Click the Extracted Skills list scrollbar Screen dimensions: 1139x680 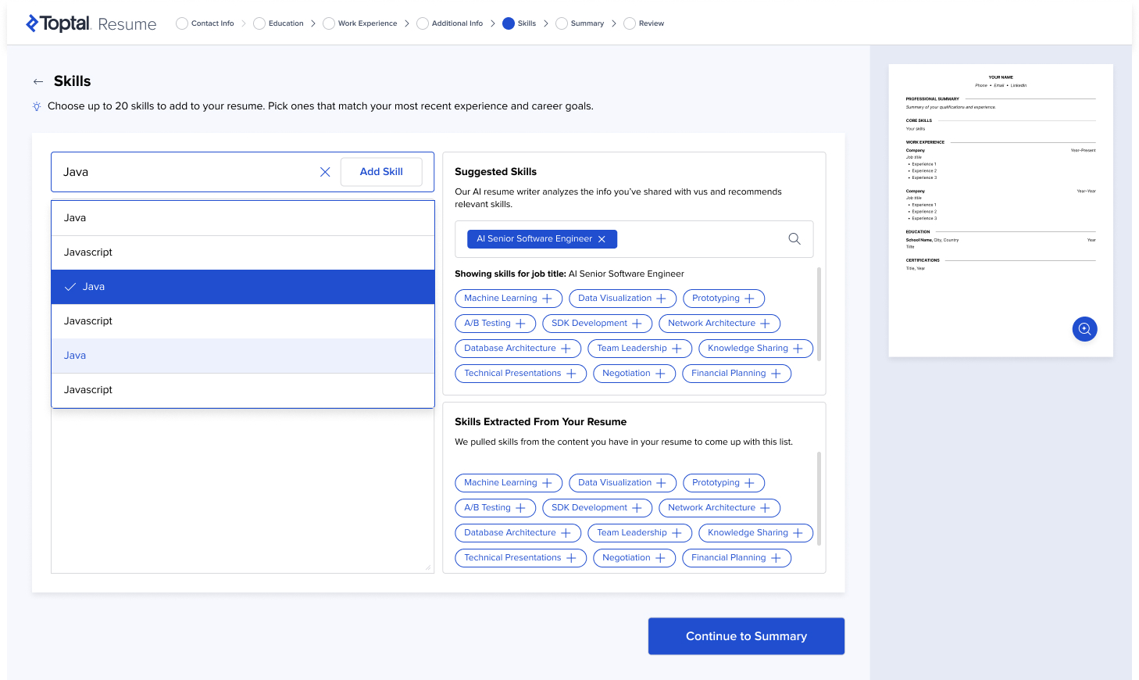[x=819, y=498]
